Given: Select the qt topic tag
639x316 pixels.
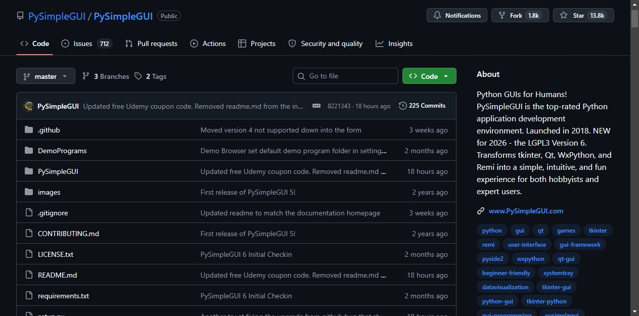Looking at the screenshot, I should pyautogui.click(x=540, y=231).
